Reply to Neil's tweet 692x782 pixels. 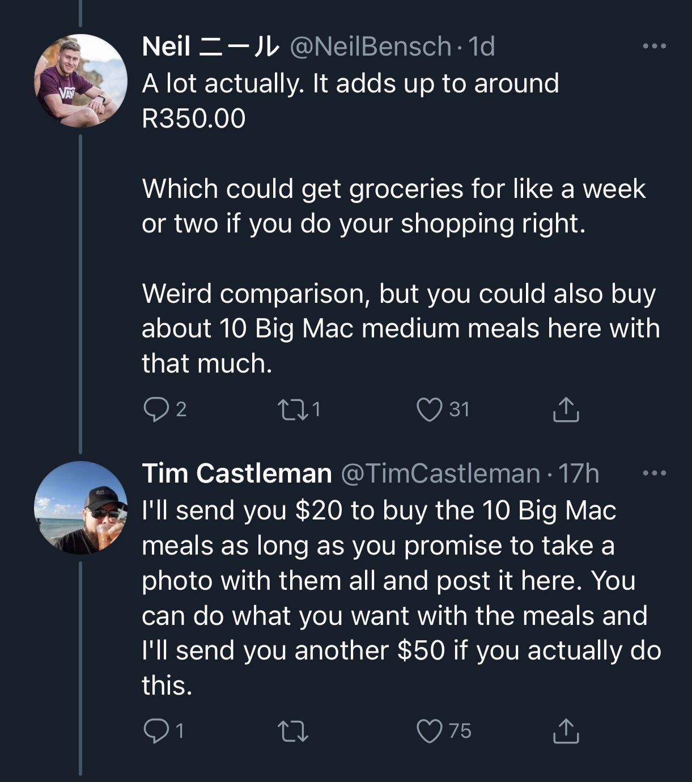(x=153, y=409)
